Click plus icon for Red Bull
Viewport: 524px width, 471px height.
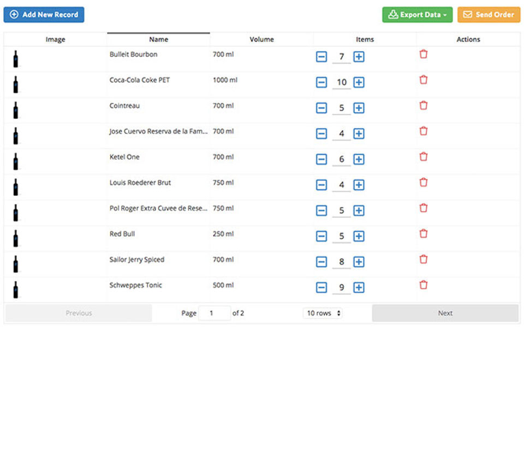(x=359, y=237)
